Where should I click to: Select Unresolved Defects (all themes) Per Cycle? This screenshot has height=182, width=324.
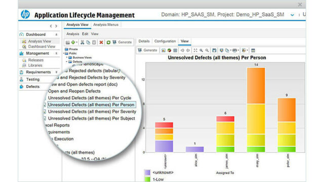coord(90,98)
